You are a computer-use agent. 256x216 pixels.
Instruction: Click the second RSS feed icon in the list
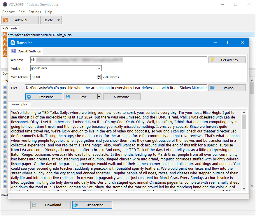5,40
